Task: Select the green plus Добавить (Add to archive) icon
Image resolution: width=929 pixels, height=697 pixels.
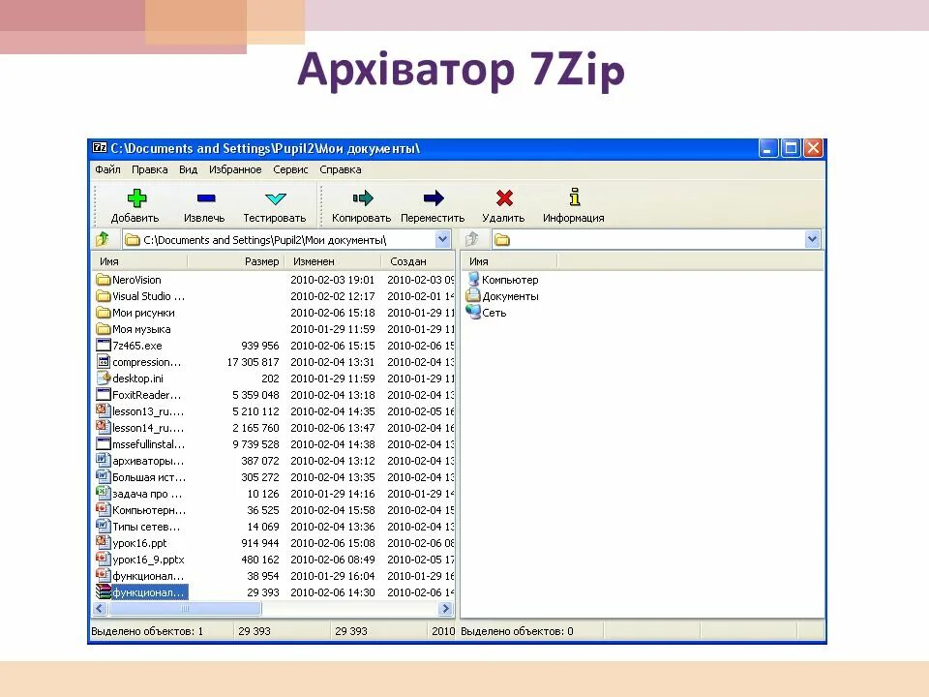Action: point(136,198)
